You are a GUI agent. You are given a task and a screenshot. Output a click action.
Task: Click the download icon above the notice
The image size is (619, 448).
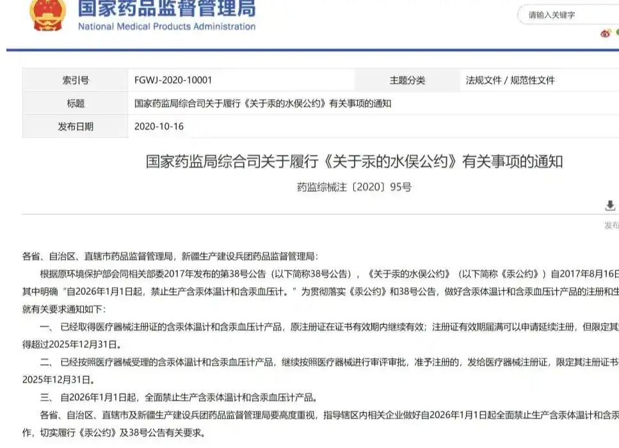[610, 205]
